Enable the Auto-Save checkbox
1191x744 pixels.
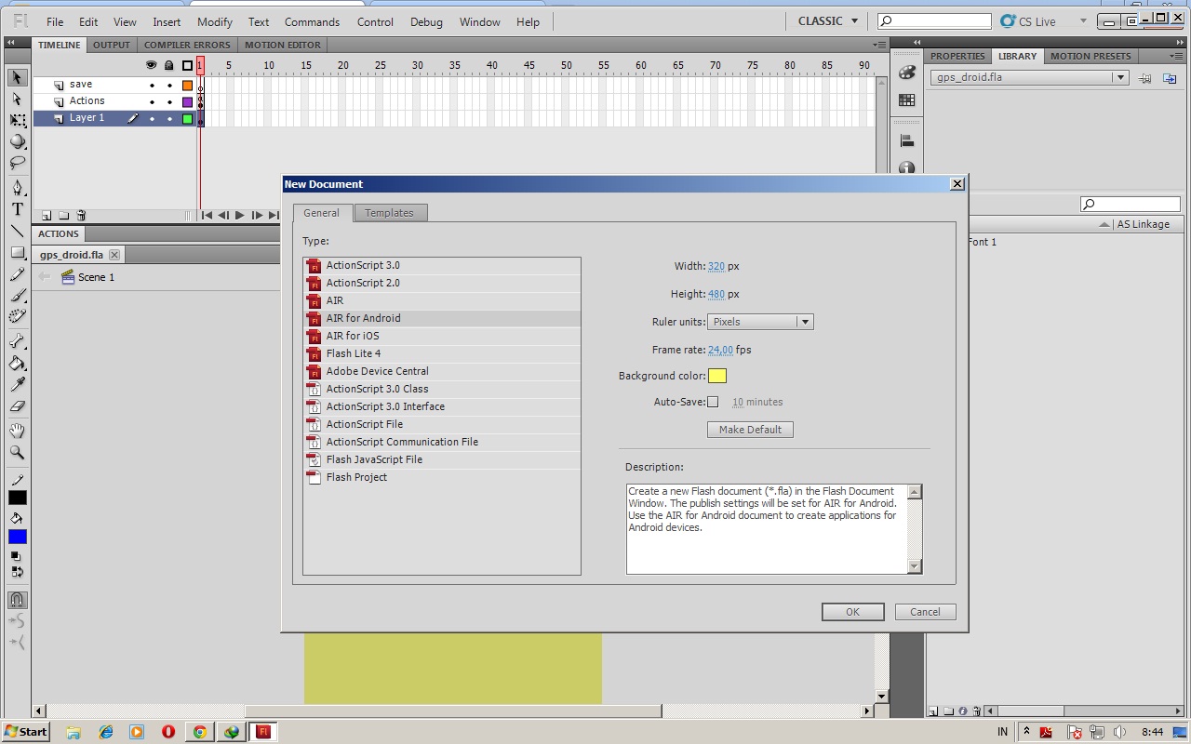click(x=711, y=400)
